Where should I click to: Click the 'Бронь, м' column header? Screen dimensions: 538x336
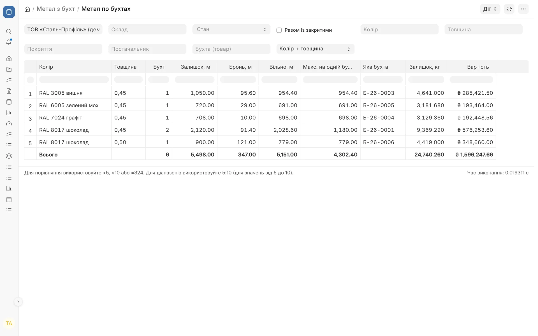(x=240, y=67)
